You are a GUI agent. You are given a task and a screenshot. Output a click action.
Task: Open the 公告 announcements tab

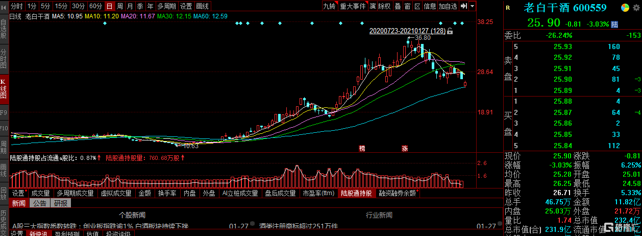click(40, 203)
